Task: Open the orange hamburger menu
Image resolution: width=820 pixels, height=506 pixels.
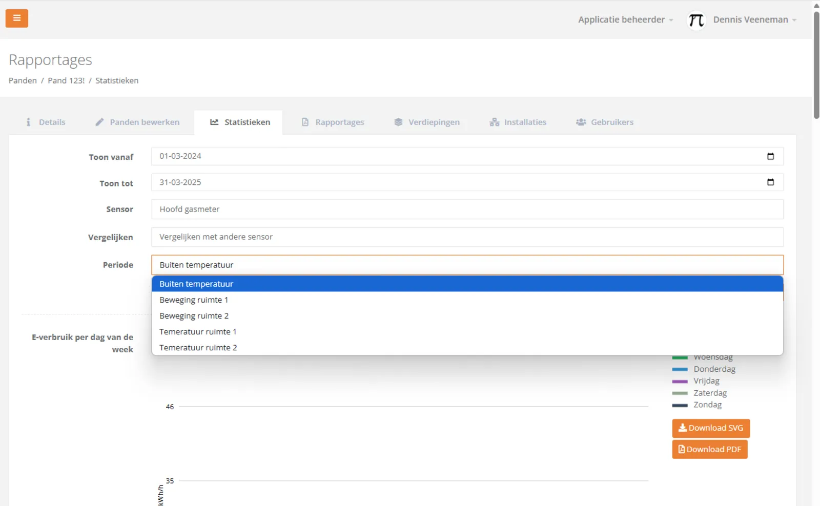Action: [17, 18]
